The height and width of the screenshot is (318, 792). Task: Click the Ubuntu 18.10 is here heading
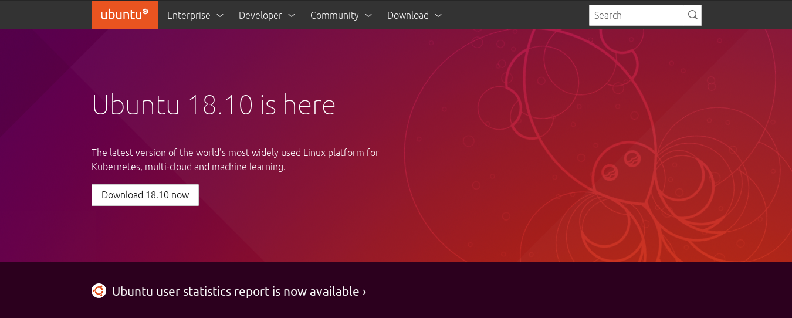point(214,105)
